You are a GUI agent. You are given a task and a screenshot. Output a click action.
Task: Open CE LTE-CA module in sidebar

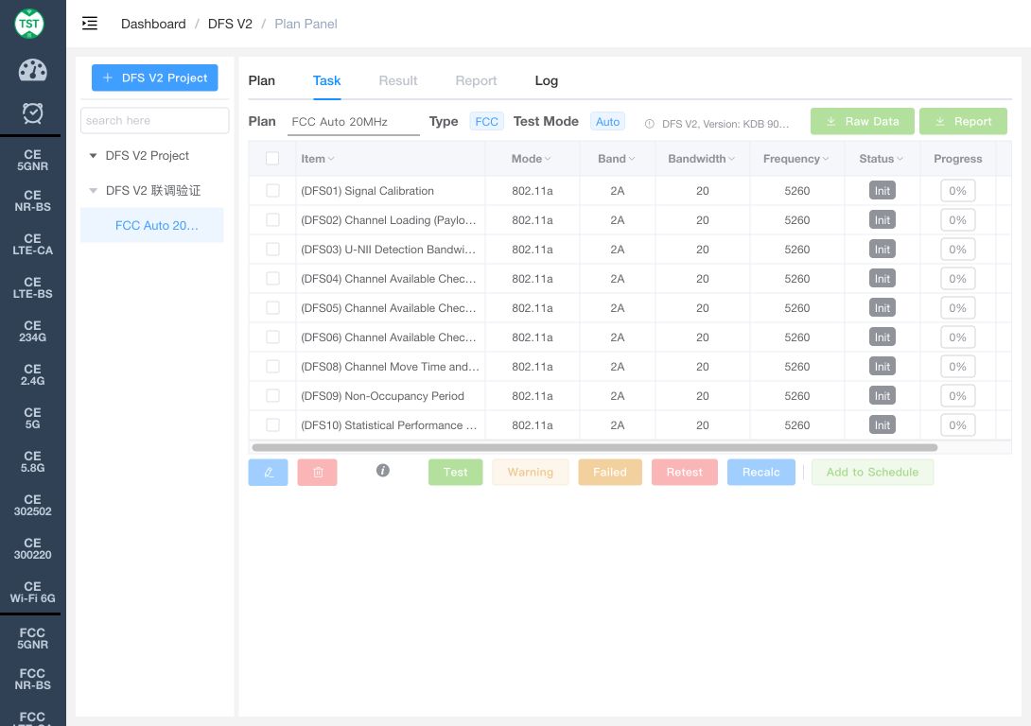[32, 245]
